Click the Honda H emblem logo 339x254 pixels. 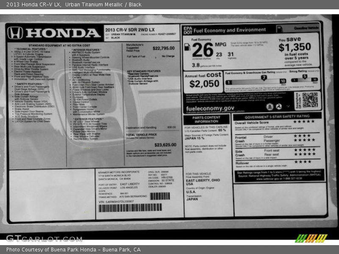(x=15, y=33)
